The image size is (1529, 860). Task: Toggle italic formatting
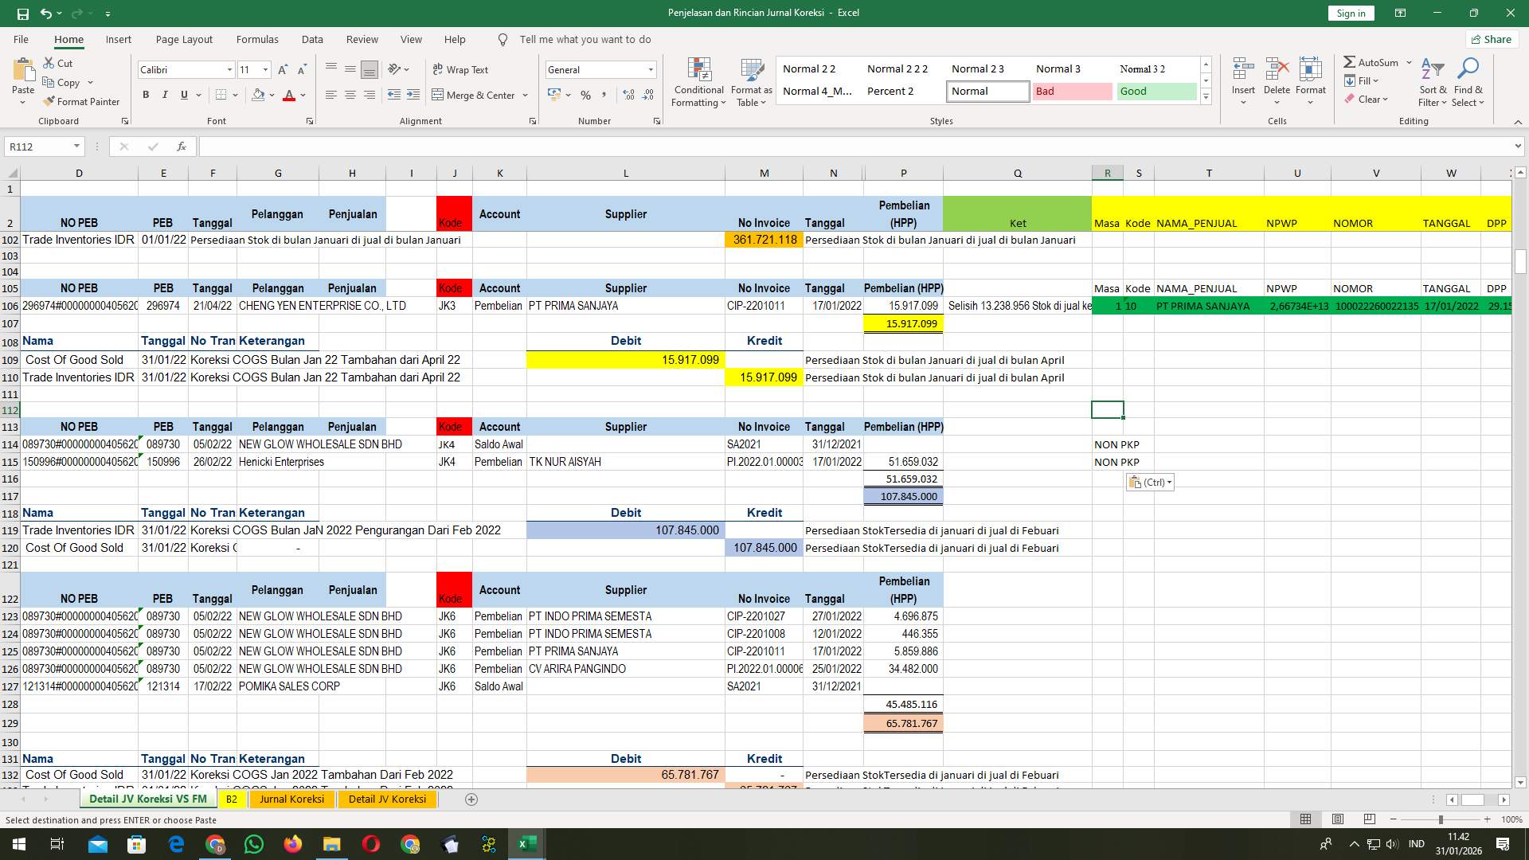(165, 95)
